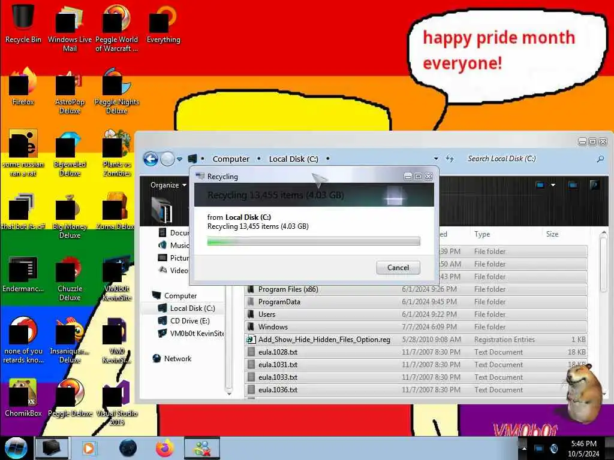Show hidden icons arrow in system tray

point(524,449)
